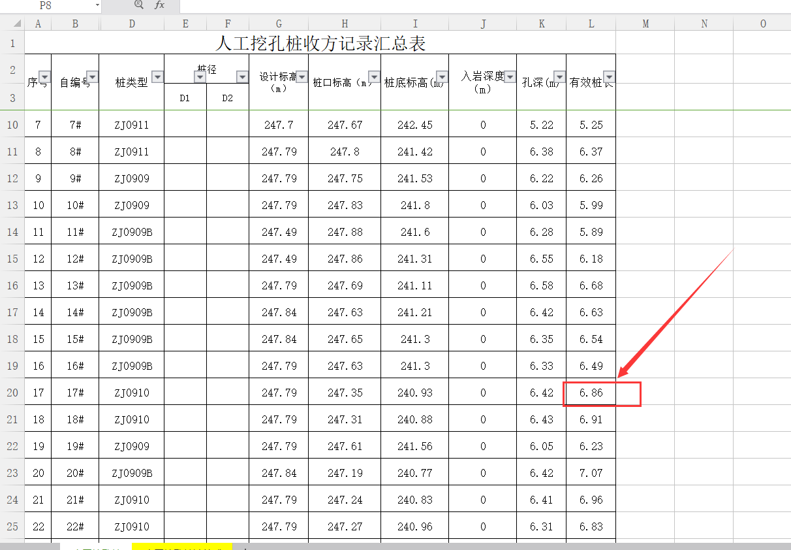Click the highlighted cell containing 6.86
The width and height of the screenshot is (791, 550).
click(x=591, y=393)
